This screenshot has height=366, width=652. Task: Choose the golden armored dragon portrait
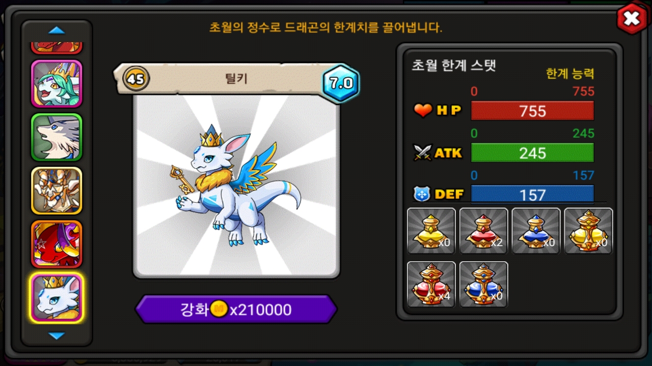tap(57, 191)
